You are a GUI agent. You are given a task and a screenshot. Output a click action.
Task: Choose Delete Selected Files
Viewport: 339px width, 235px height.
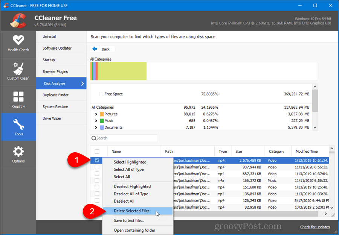[x=138, y=211]
